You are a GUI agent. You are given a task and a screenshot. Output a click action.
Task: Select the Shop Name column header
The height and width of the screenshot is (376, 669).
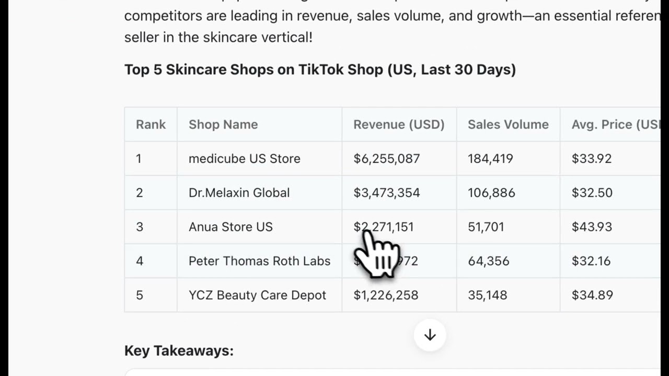(223, 124)
